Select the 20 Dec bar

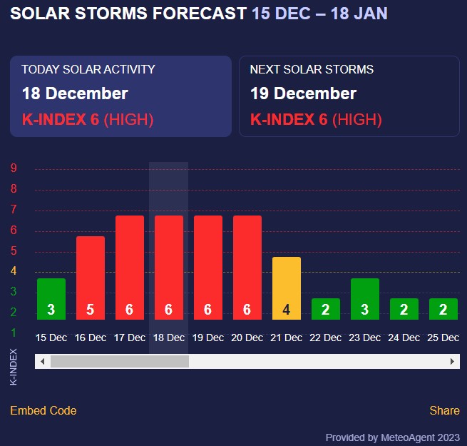(247, 268)
